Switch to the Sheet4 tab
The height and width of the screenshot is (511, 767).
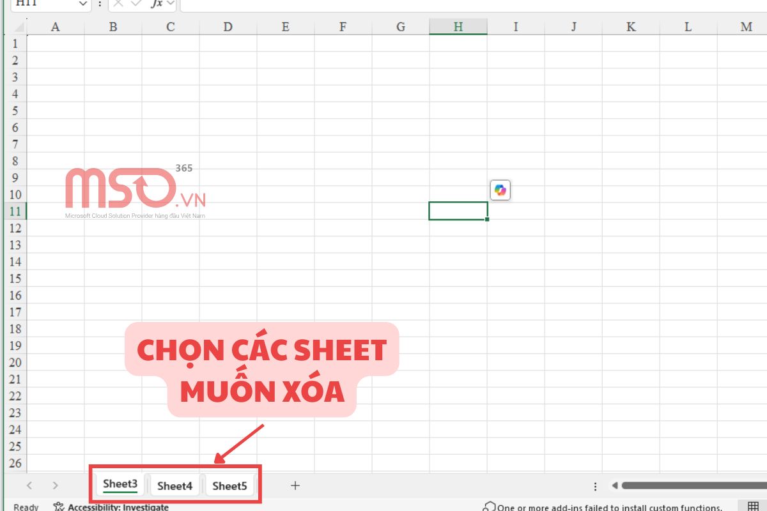coord(174,485)
